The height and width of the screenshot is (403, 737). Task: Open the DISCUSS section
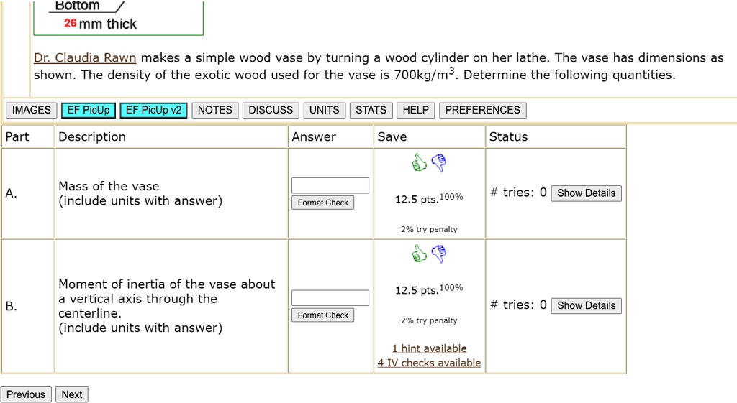click(x=271, y=110)
